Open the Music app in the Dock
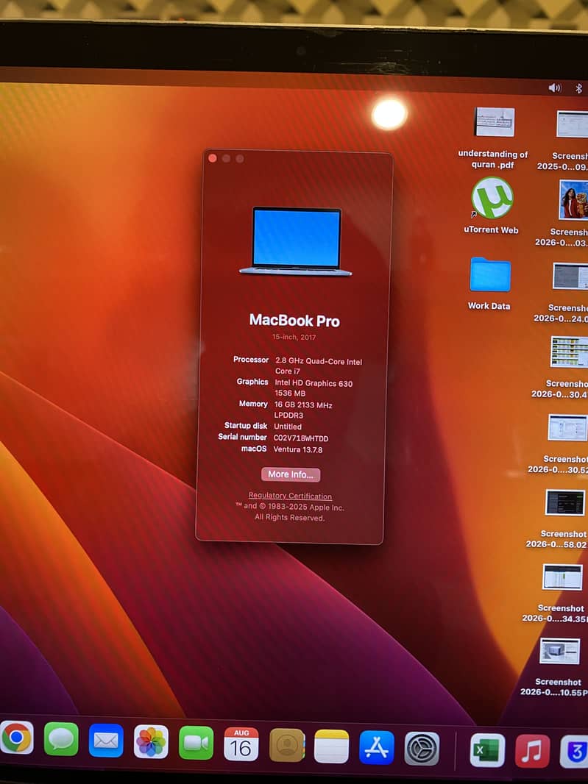 point(533,751)
